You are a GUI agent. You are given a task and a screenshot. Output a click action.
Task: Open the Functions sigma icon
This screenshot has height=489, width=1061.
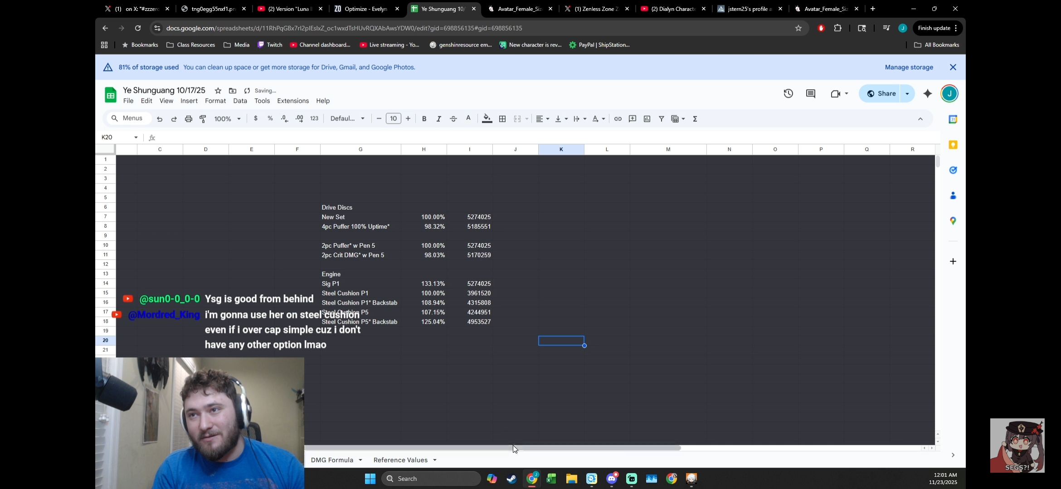pos(695,119)
